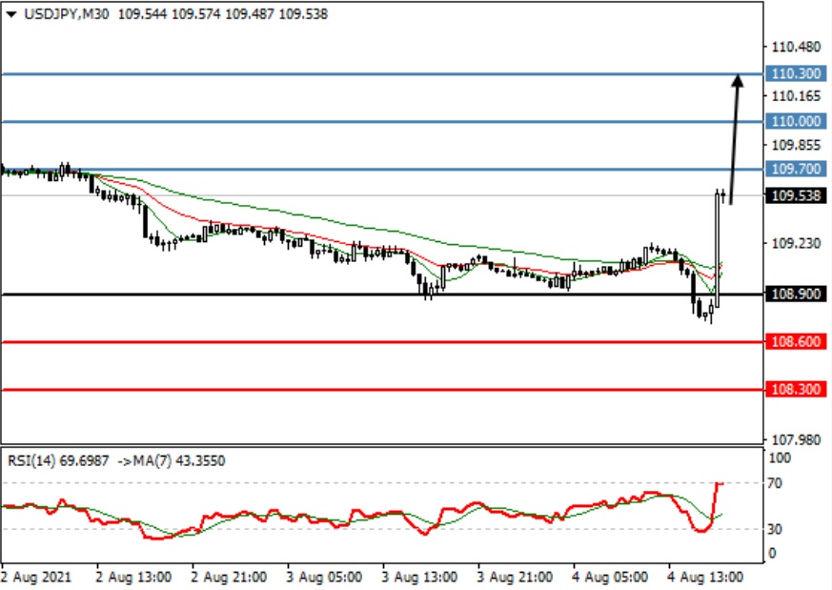Image resolution: width=832 pixels, height=590 pixels.
Task: Select the RSI(14) 69.6987 indicator label
Action: 58,460
